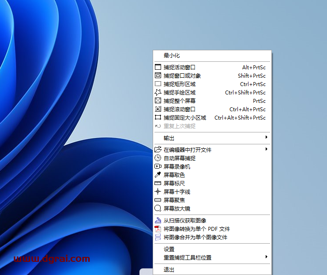Click the Ctrl+Shift+PrtSc shortcut text
The image size is (327, 275).
pyautogui.click(x=245, y=92)
